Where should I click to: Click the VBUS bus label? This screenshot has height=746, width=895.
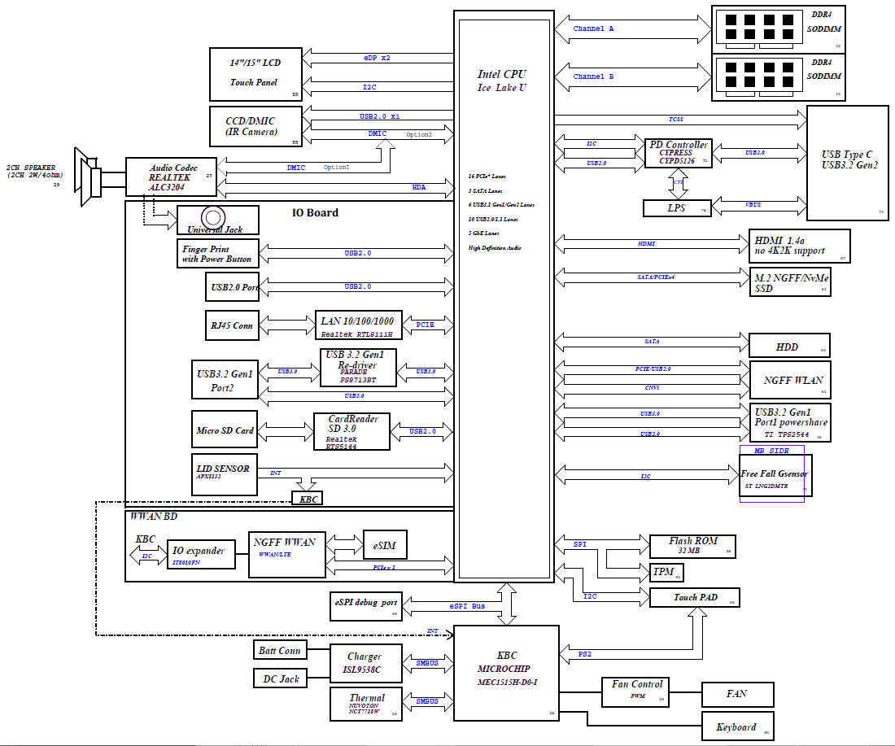753,204
